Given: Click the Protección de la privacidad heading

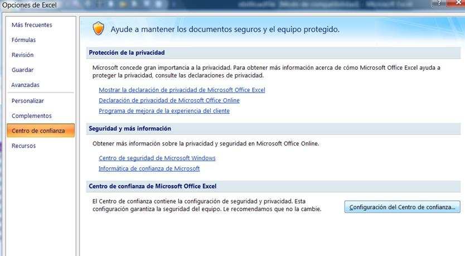Looking at the screenshot, I should 127,52.
